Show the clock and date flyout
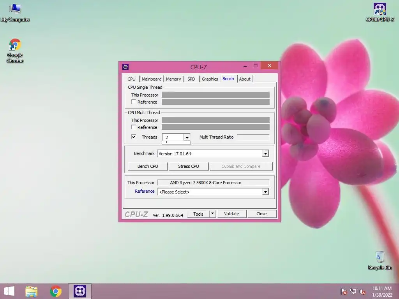 [x=382, y=291]
